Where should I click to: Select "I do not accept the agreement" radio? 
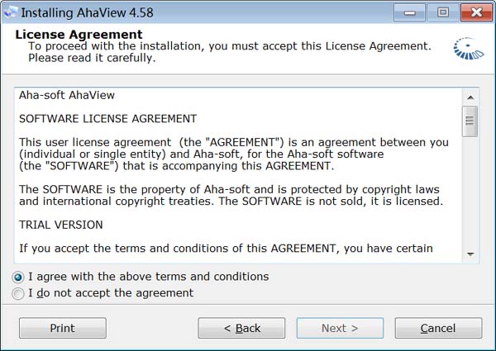[18, 293]
